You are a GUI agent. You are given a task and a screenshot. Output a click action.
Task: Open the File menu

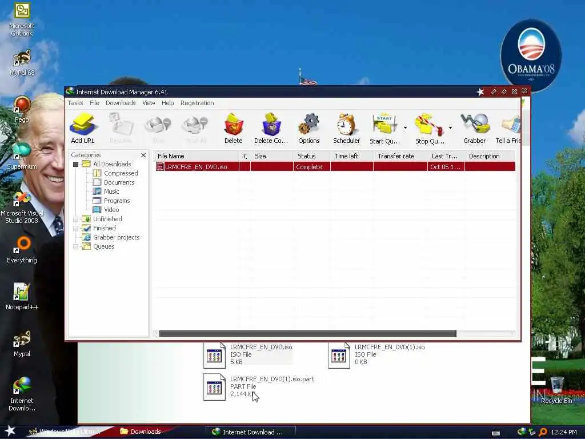94,103
